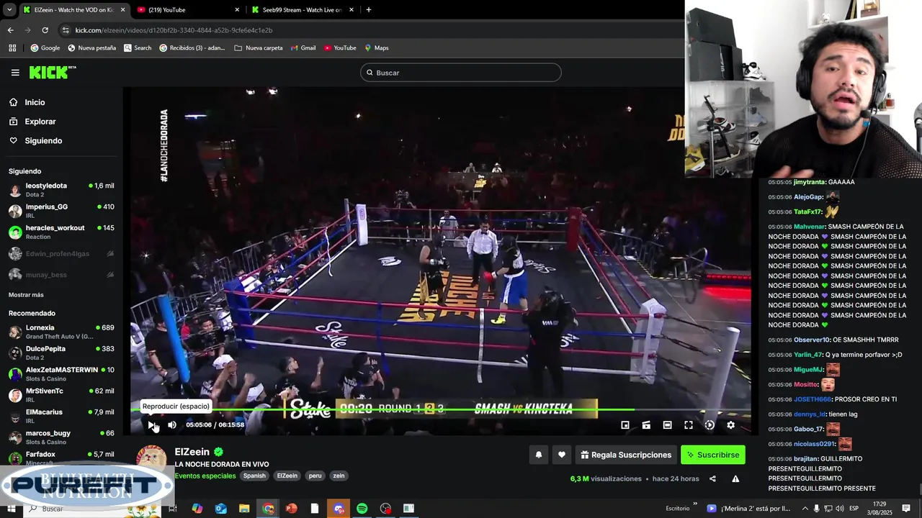Open ElMacarius recommended channel
The width and height of the screenshot is (922, 518).
tap(61, 416)
